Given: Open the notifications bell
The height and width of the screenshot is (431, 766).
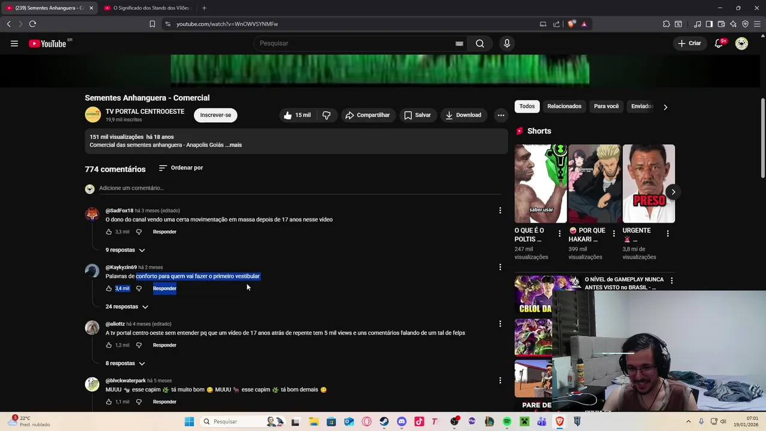Looking at the screenshot, I should coord(719,43).
